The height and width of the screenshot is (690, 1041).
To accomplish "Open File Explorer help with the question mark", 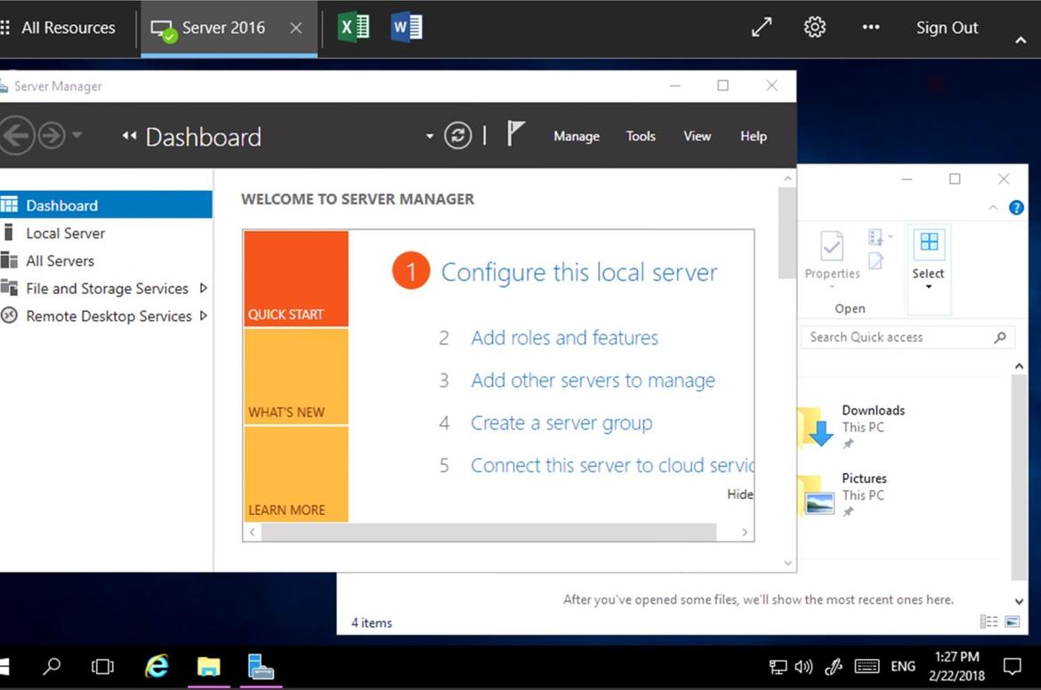I will click(x=1016, y=208).
